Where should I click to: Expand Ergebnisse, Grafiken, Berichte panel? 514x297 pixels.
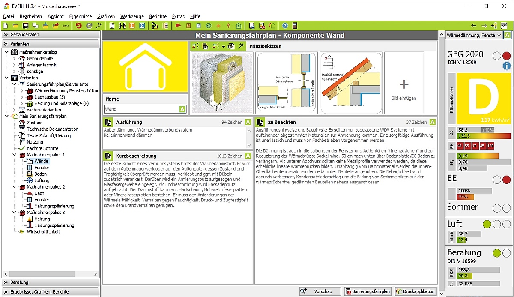[51, 292]
